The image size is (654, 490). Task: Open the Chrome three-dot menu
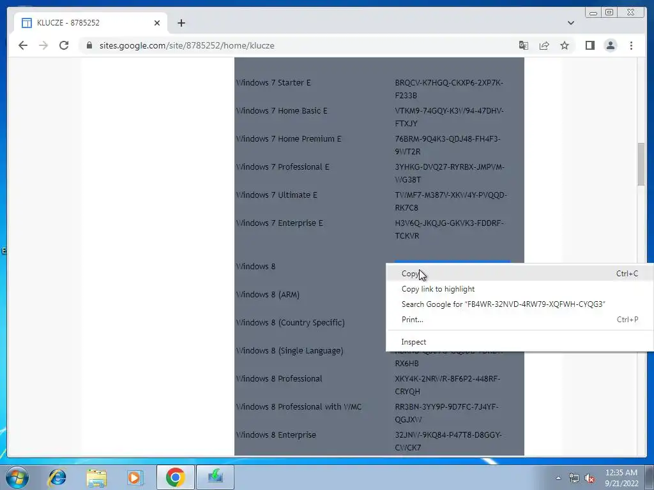point(631,45)
